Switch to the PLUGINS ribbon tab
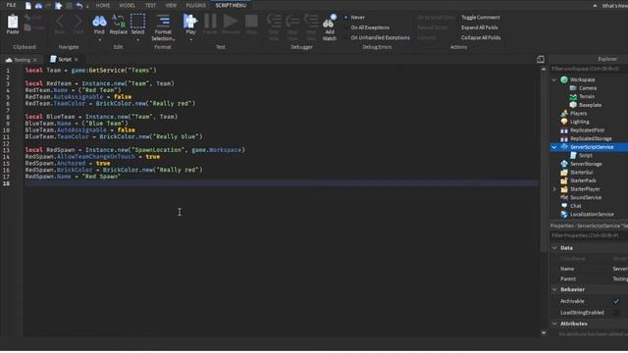Image resolution: width=628 pixels, height=353 pixels. click(196, 6)
